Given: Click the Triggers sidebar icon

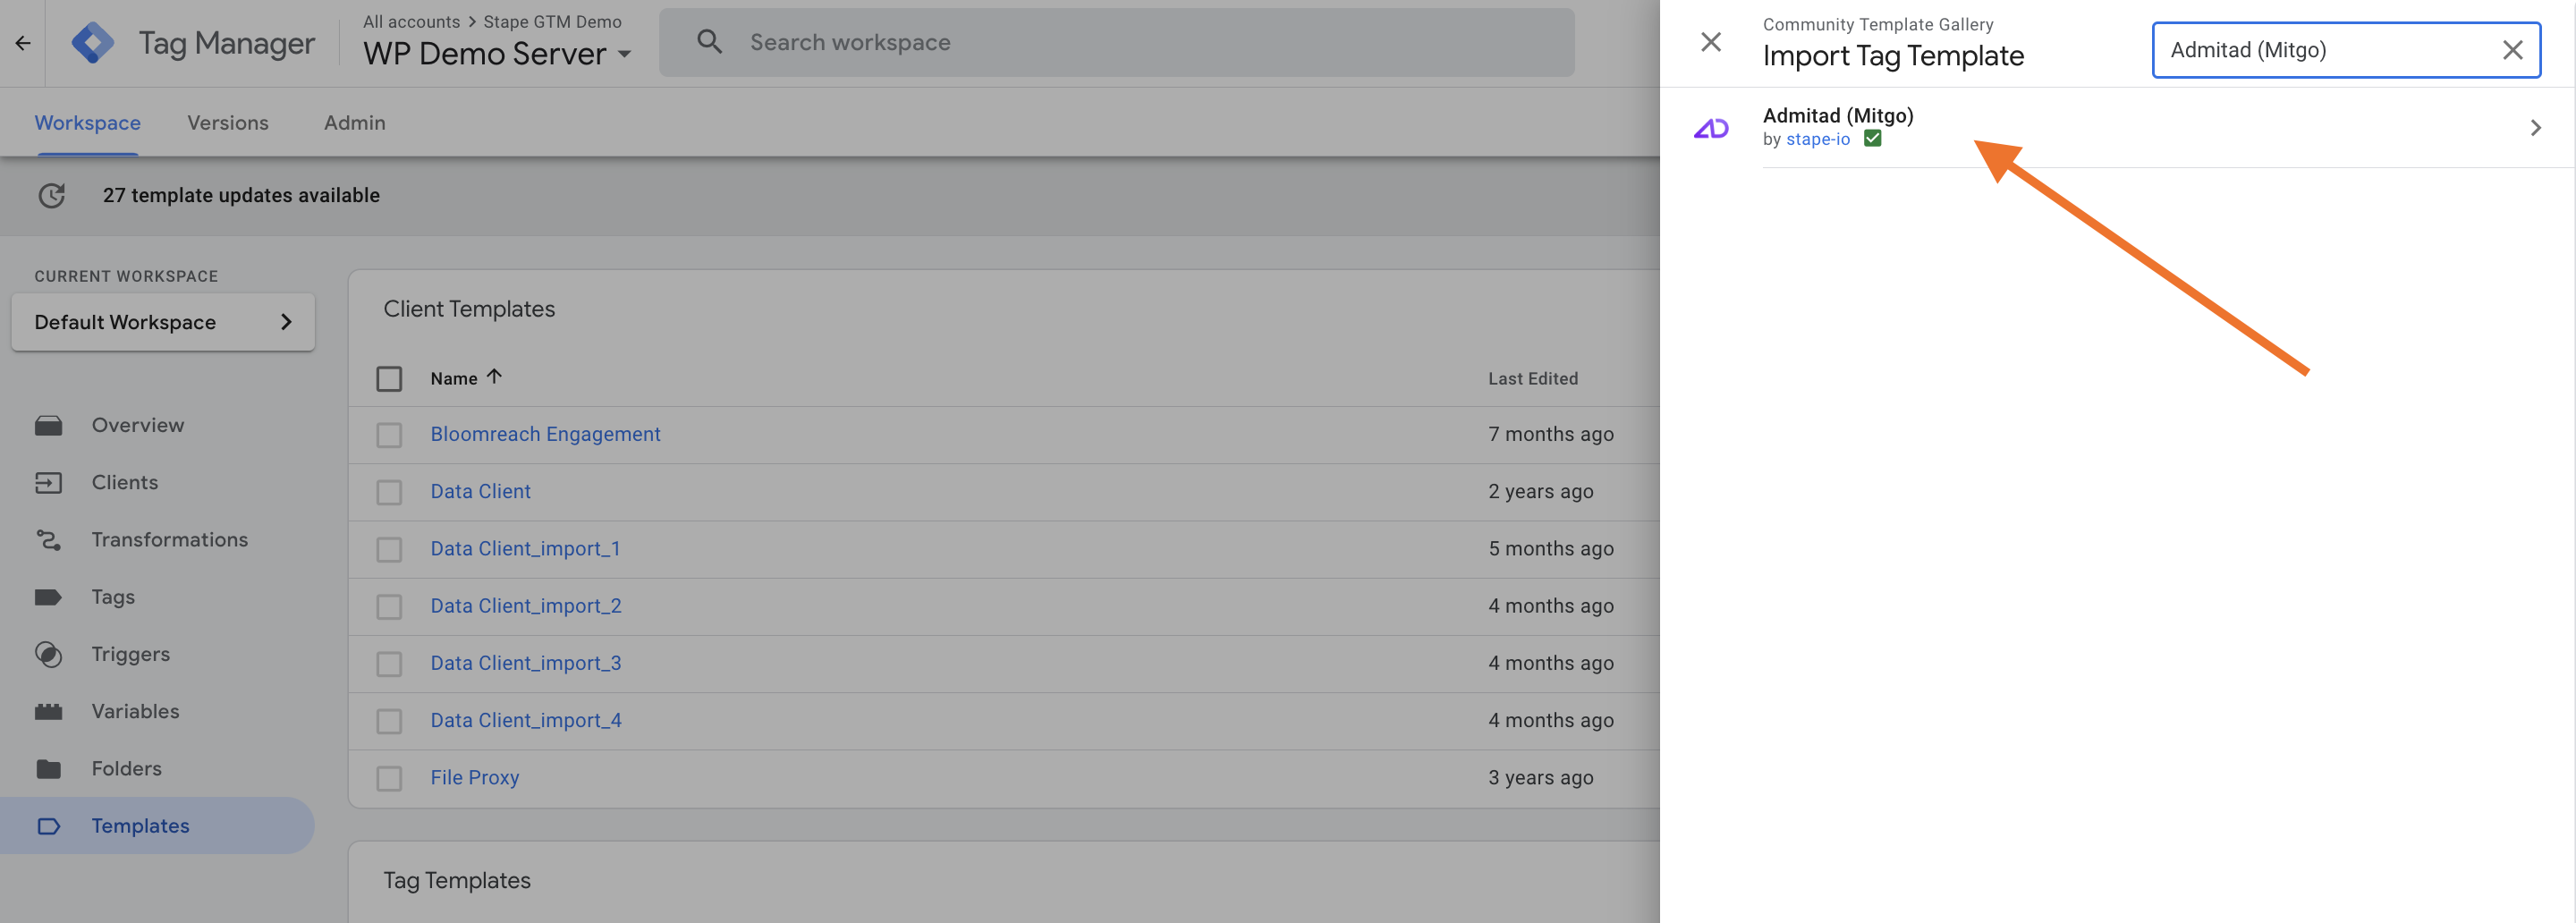Looking at the screenshot, I should point(48,654).
